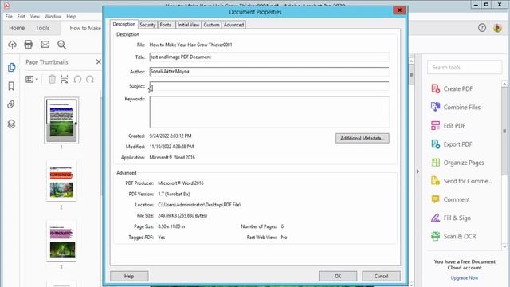510x287 pixels.
Task: Click the Search tools field
Action: pyautogui.click(x=465, y=67)
